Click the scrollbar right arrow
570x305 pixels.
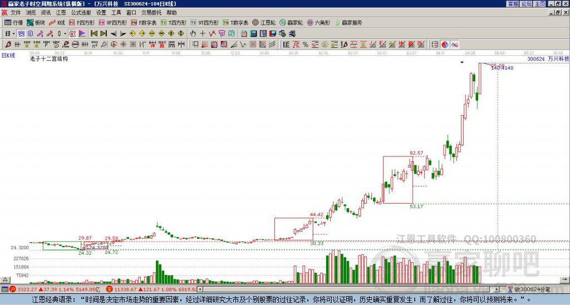pos(497,289)
